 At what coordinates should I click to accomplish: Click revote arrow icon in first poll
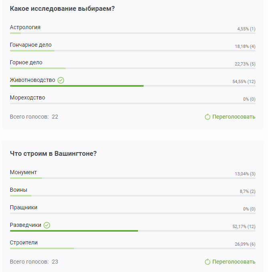pyautogui.click(x=208, y=117)
